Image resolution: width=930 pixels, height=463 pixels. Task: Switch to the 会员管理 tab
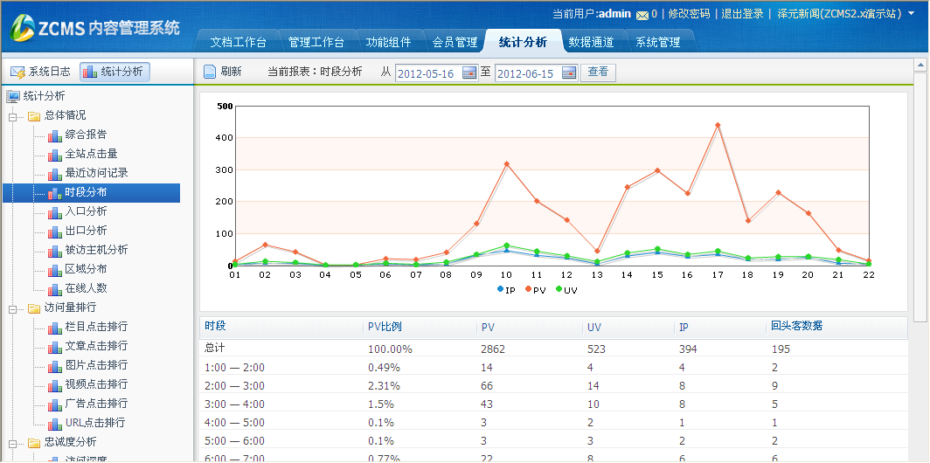[x=455, y=42]
